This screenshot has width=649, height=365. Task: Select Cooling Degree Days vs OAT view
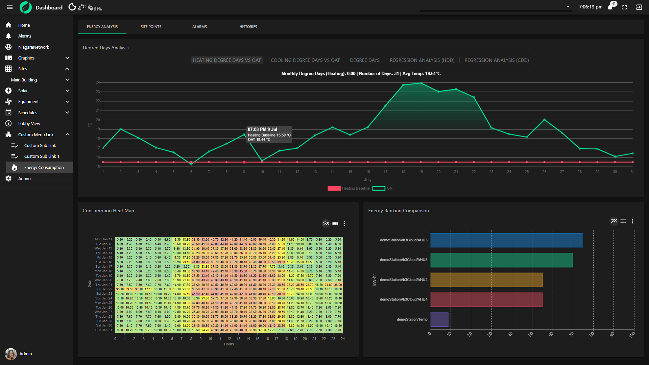305,60
